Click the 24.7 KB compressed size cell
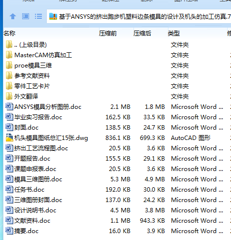231x240 pixels. tap(154, 128)
